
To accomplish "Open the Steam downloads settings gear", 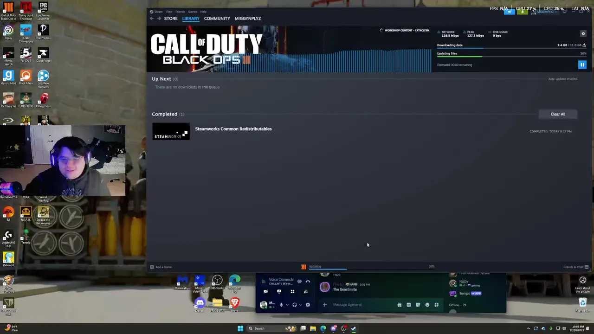I will (x=583, y=33).
